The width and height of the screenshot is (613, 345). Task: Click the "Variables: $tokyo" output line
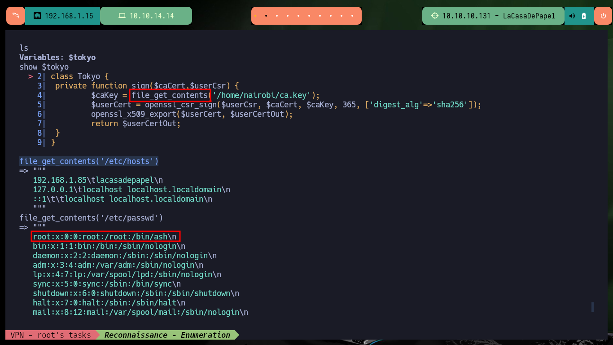(x=57, y=57)
